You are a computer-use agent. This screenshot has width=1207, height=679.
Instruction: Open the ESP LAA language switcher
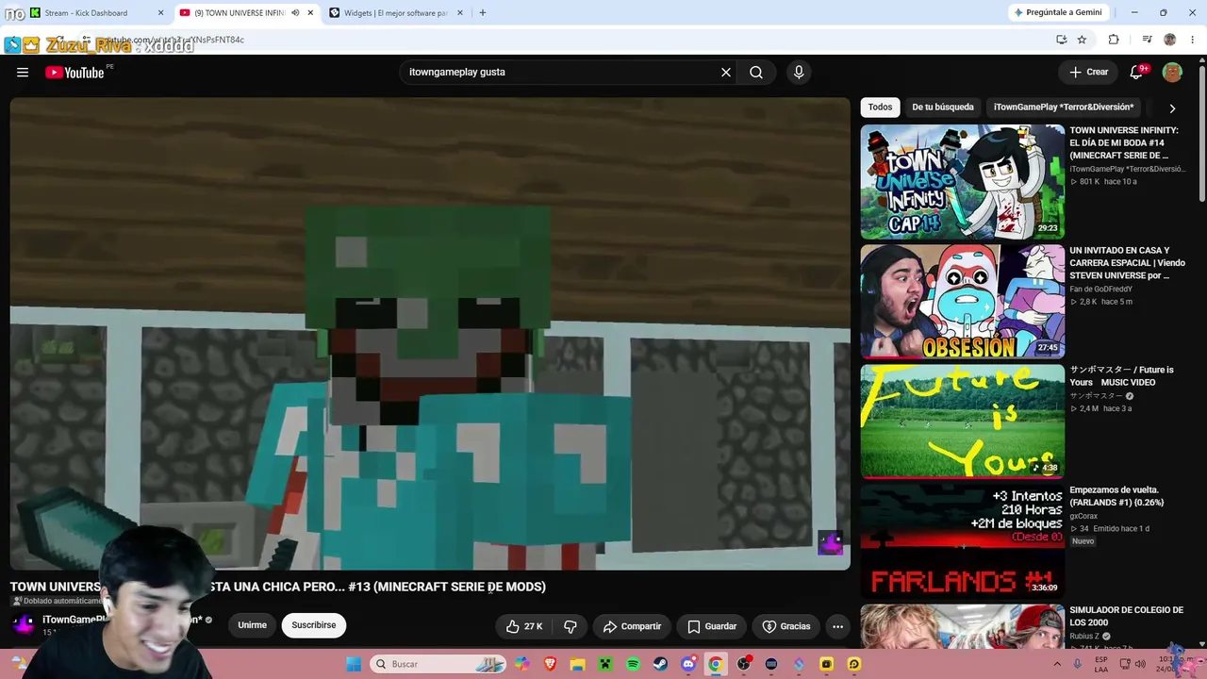1101,664
